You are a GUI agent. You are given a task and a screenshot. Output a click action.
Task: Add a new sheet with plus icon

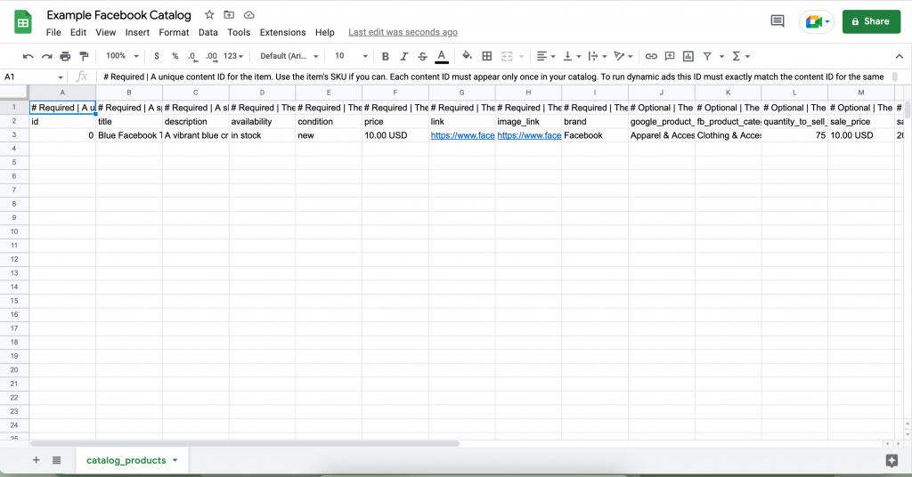pos(36,460)
